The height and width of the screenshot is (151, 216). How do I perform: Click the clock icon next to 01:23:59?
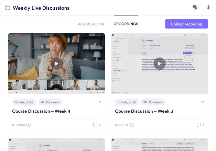pos(29,125)
